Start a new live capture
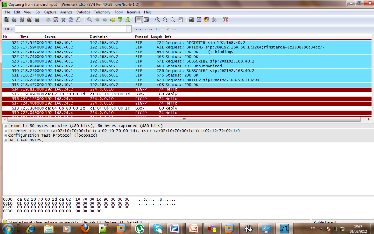Screen dimensions: 374x234 [x=22, y=20]
